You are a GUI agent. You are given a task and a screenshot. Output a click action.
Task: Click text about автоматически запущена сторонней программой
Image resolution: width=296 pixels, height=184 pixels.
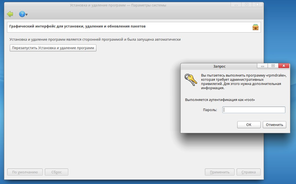(95, 39)
